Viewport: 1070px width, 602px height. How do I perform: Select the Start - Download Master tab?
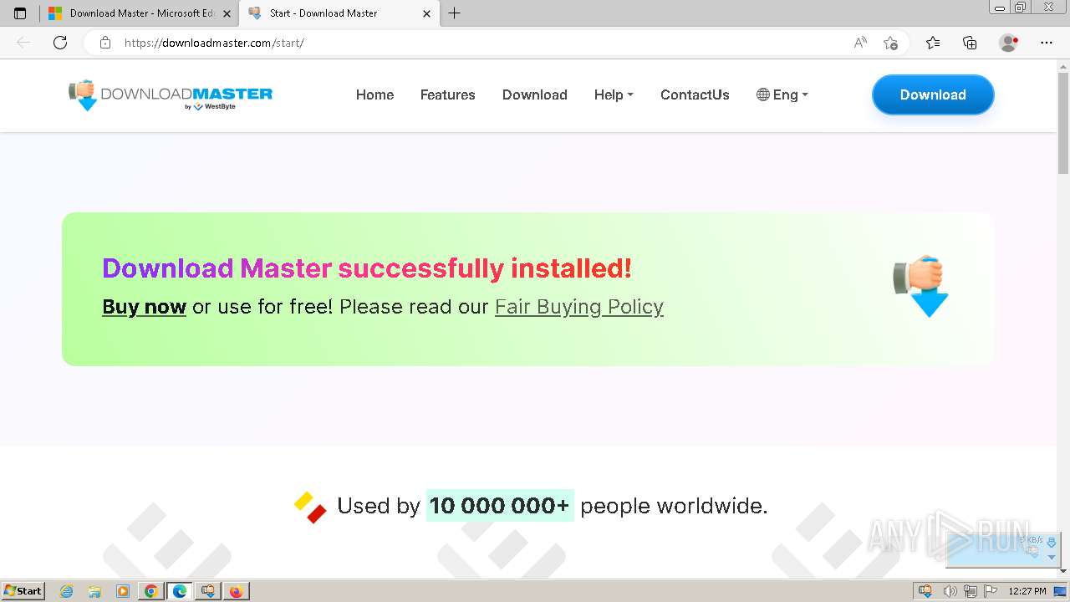339,13
